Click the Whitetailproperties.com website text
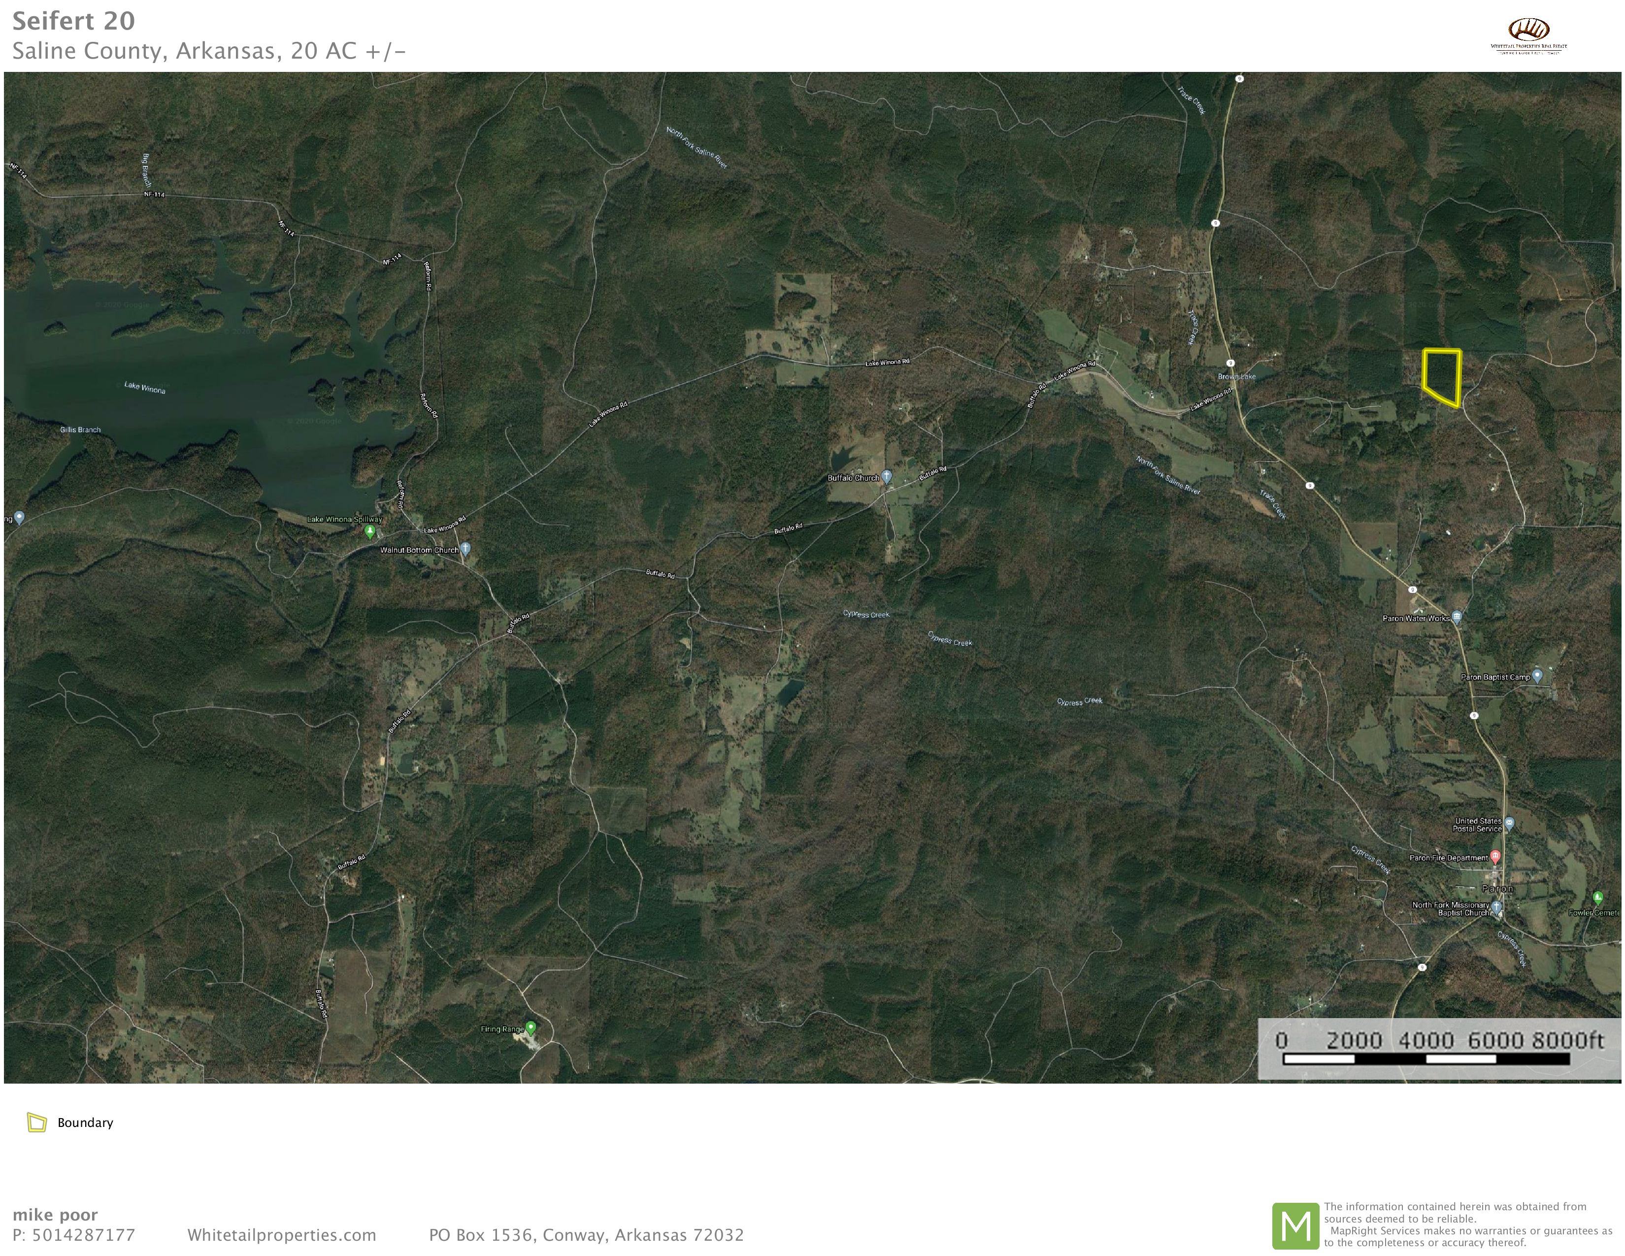The width and height of the screenshot is (1625, 1256). (281, 1235)
